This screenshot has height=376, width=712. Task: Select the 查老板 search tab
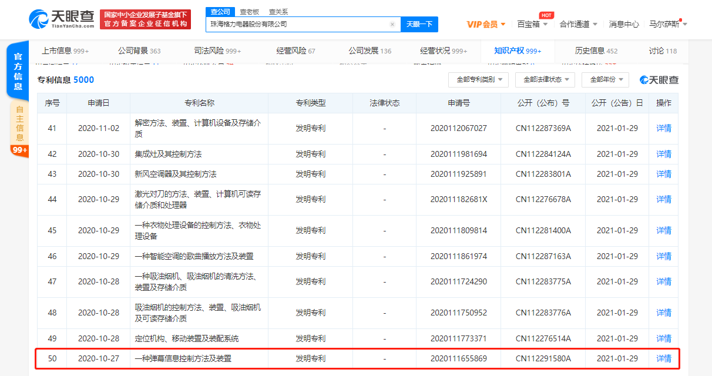(x=250, y=12)
